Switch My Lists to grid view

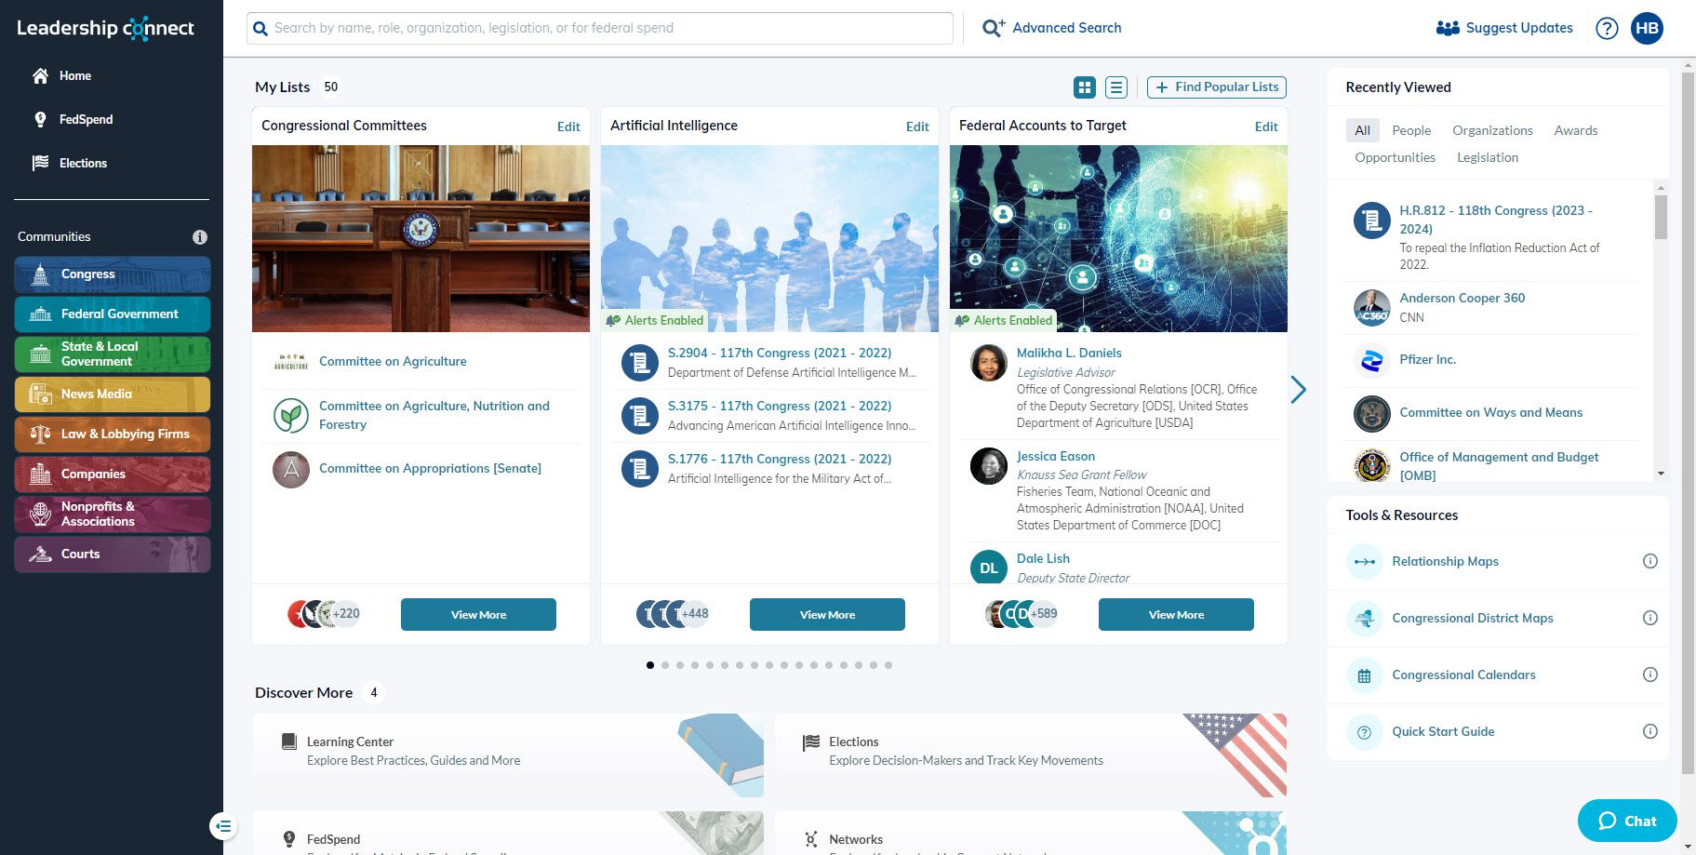click(1085, 87)
